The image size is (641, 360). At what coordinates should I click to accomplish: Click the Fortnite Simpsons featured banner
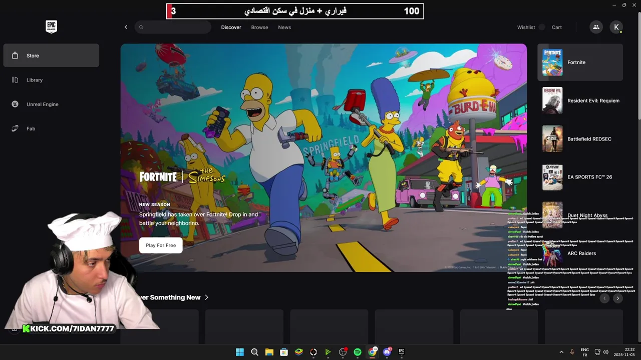click(324, 157)
